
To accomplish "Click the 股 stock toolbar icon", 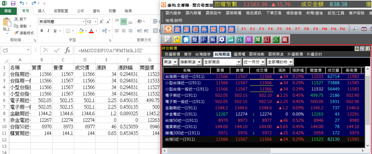I will pyautogui.click(x=177, y=29).
